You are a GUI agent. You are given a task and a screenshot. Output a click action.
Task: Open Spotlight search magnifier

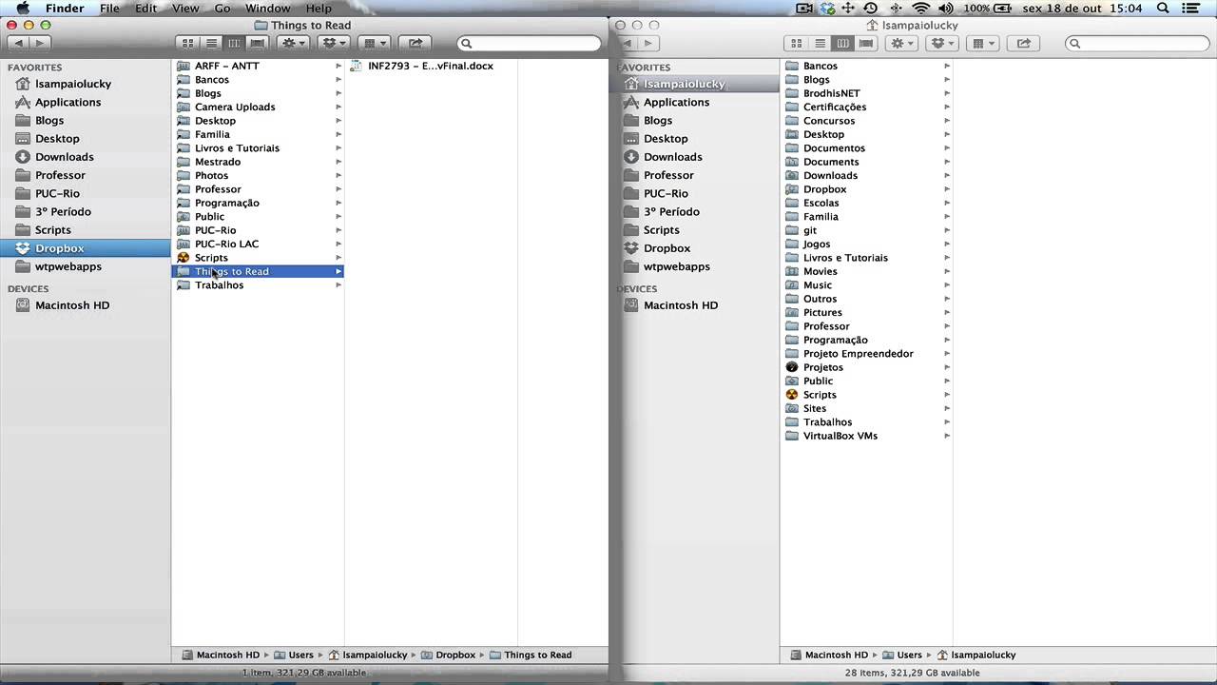tap(1165, 8)
